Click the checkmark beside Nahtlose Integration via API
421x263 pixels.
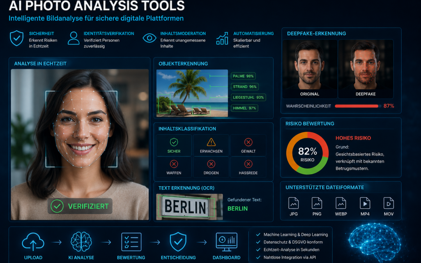pos(258,258)
